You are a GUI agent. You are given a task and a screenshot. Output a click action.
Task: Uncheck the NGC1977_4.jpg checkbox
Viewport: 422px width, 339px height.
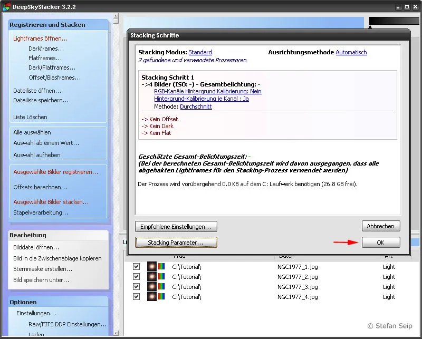click(x=137, y=296)
